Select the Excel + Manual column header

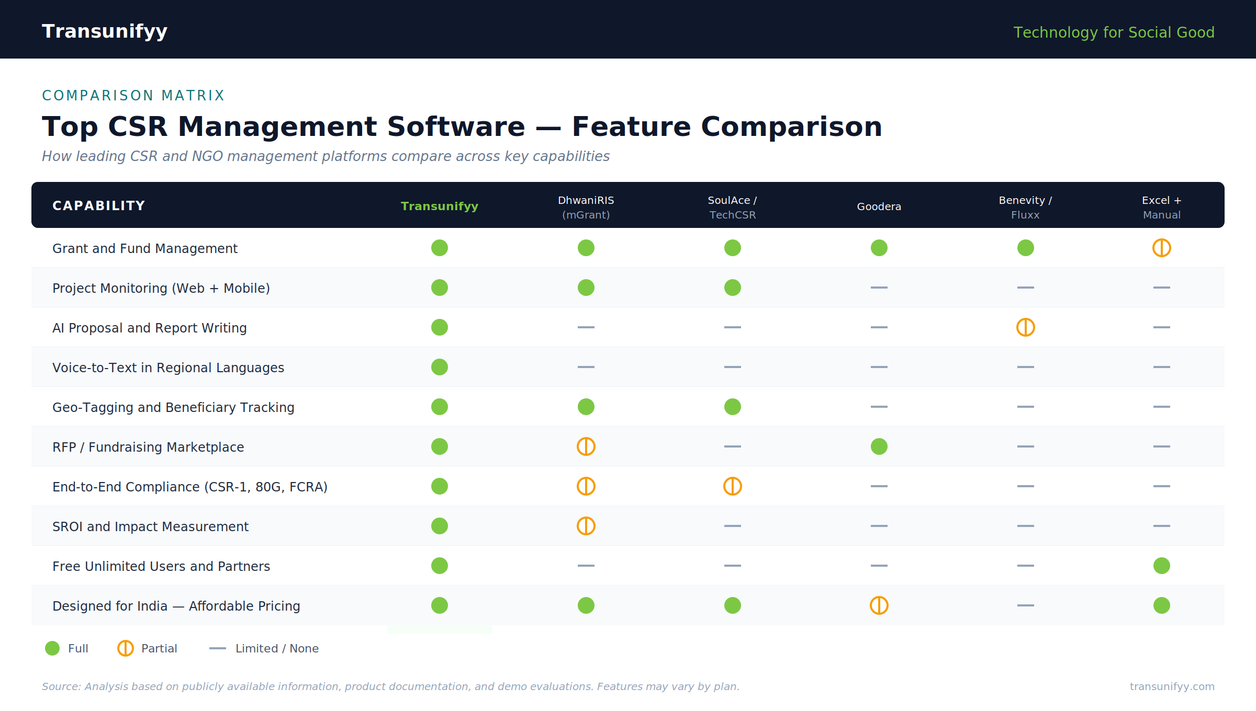[x=1162, y=207]
